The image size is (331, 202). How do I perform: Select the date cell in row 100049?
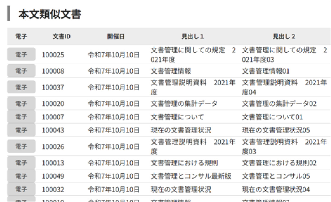114,176
